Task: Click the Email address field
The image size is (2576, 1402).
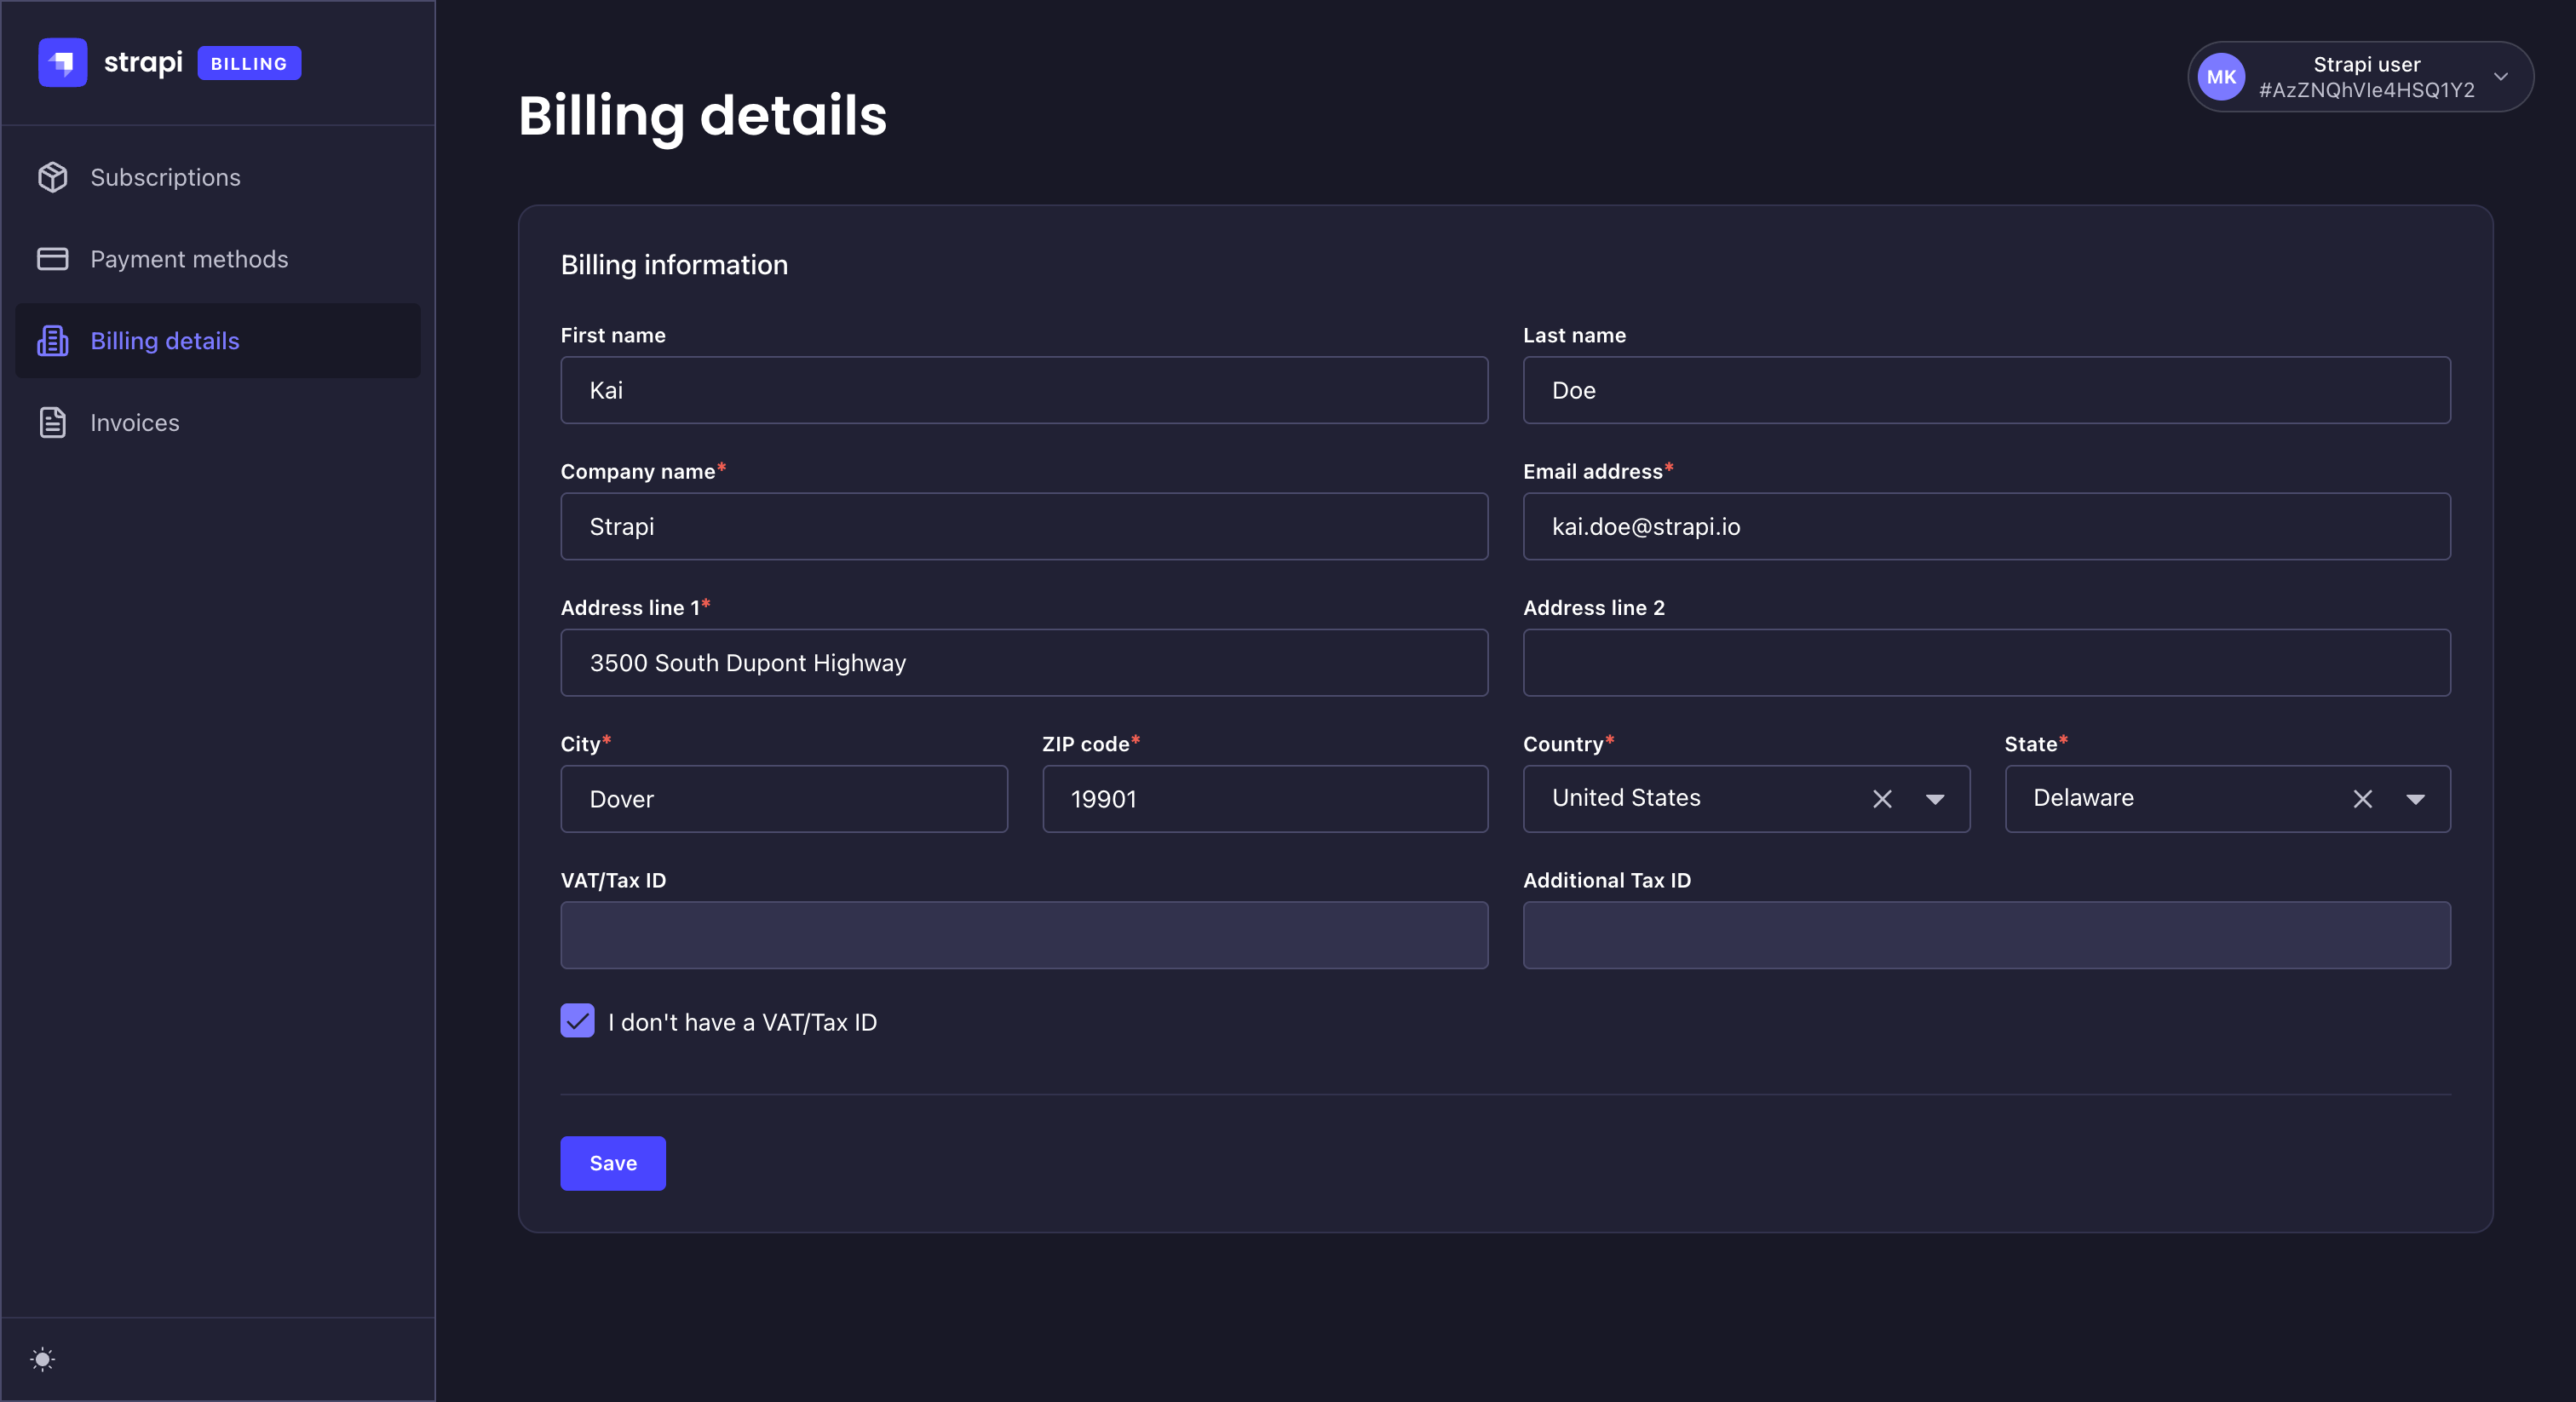Action: tap(1987, 526)
